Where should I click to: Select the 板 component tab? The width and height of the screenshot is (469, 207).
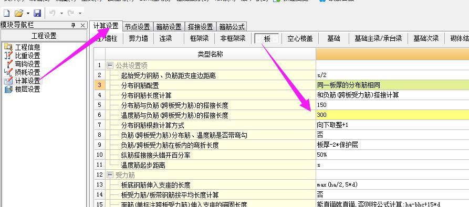pyautogui.click(x=267, y=39)
